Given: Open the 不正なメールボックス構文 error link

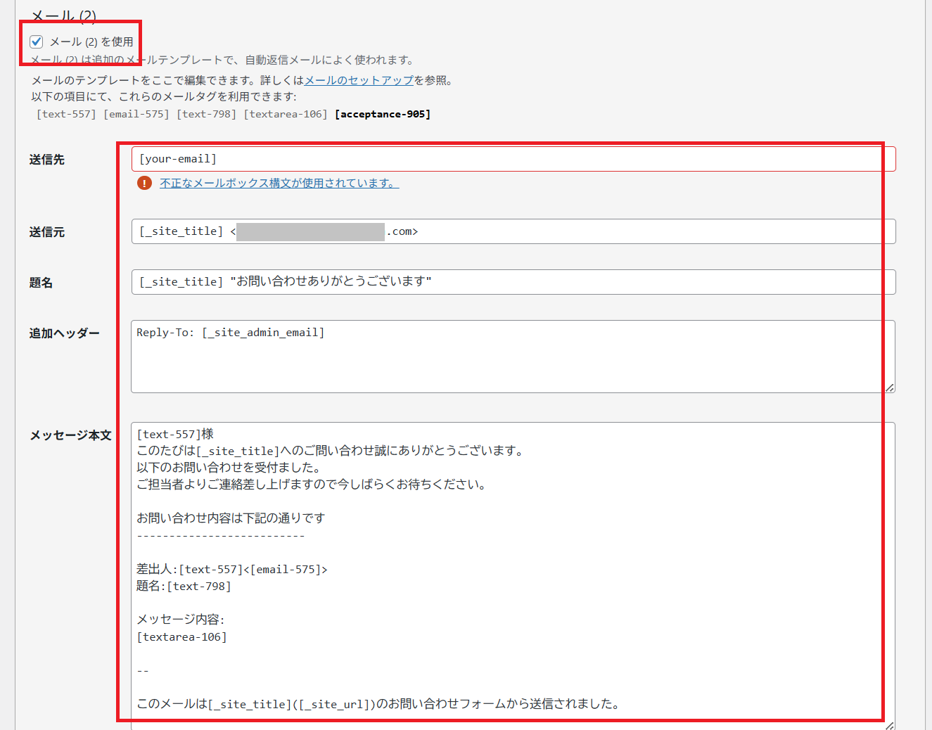Looking at the screenshot, I should [x=279, y=183].
